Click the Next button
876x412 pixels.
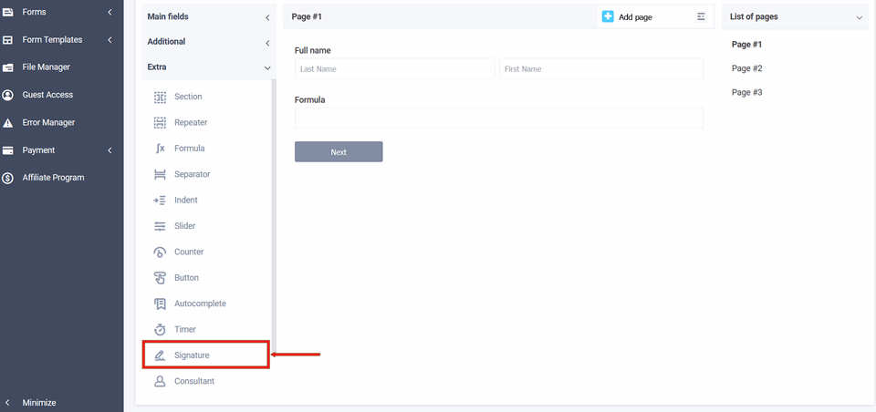tap(339, 152)
